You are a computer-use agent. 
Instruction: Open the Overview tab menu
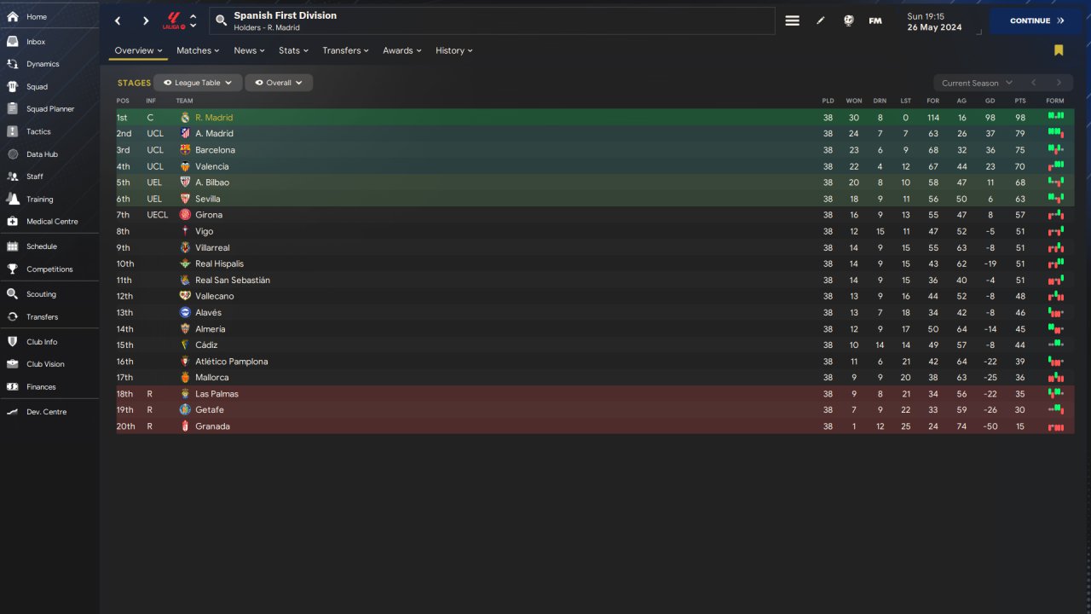(138, 50)
